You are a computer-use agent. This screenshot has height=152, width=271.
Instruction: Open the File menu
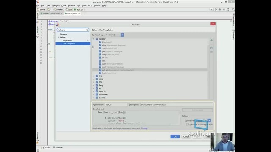click(38, 5)
